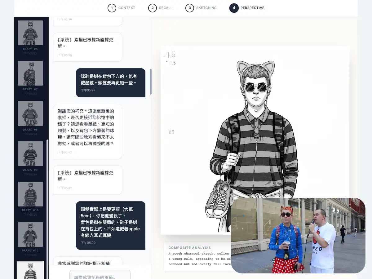Go to step 3 Sketching
This screenshot has height=279, width=372.
pyautogui.click(x=201, y=8)
